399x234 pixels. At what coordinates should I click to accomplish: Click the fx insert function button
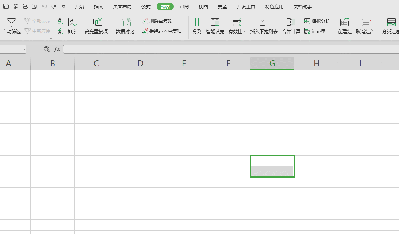pos(57,49)
